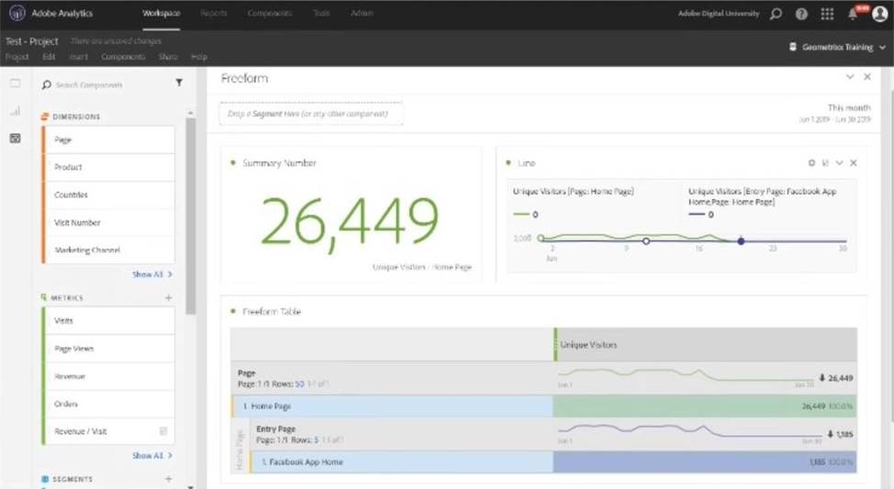Click the Segments section icon
The height and width of the screenshot is (489, 894).
[x=45, y=479]
